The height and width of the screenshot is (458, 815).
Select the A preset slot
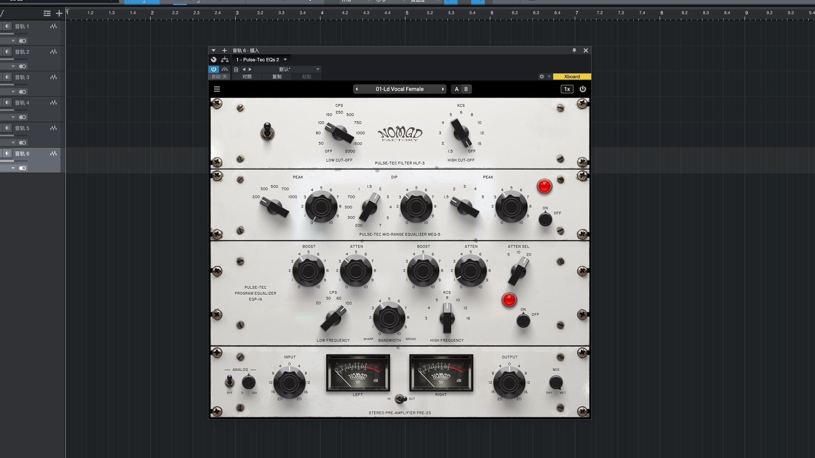click(x=457, y=89)
